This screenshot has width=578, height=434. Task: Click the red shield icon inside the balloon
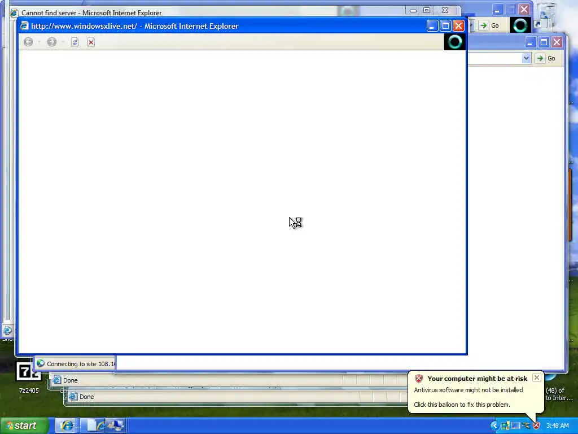tap(418, 379)
